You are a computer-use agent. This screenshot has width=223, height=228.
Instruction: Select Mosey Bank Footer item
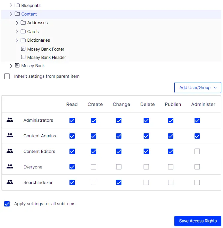[x=46, y=49]
